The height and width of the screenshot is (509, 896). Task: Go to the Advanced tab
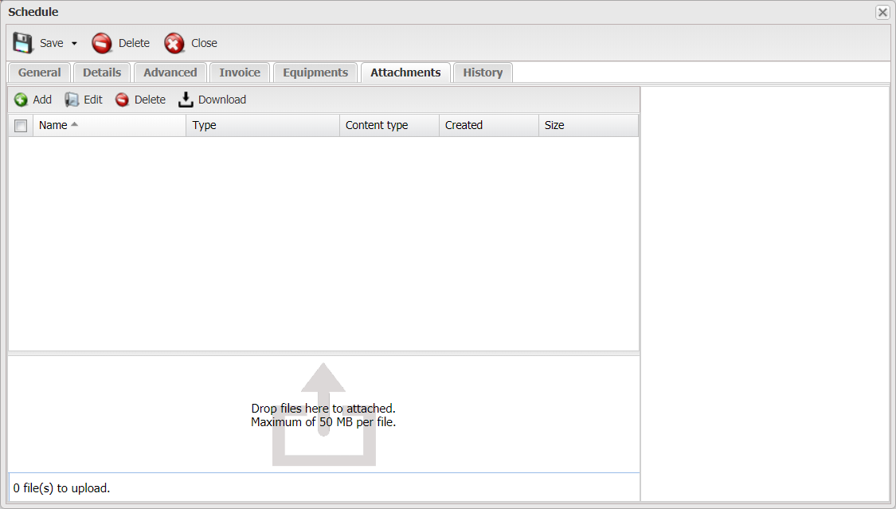coord(170,72)
